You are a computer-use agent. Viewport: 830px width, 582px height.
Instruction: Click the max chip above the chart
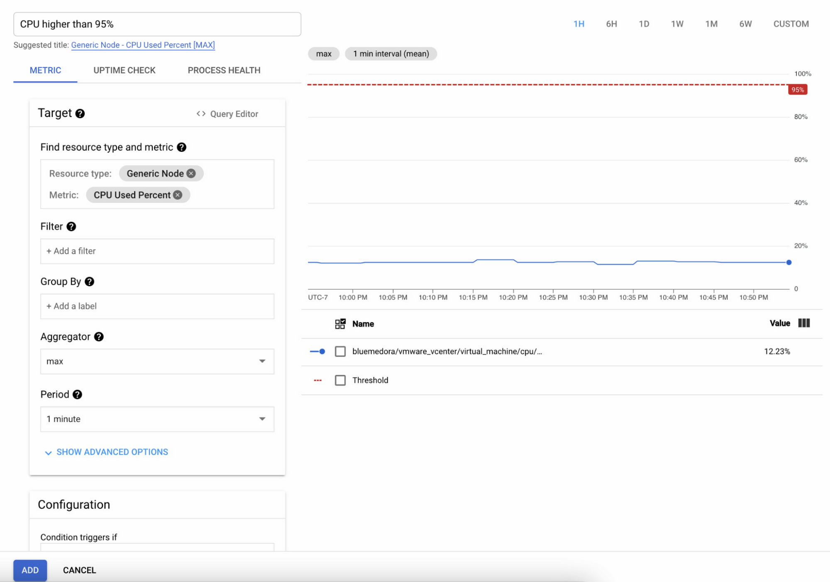click(x=324, y=54)
